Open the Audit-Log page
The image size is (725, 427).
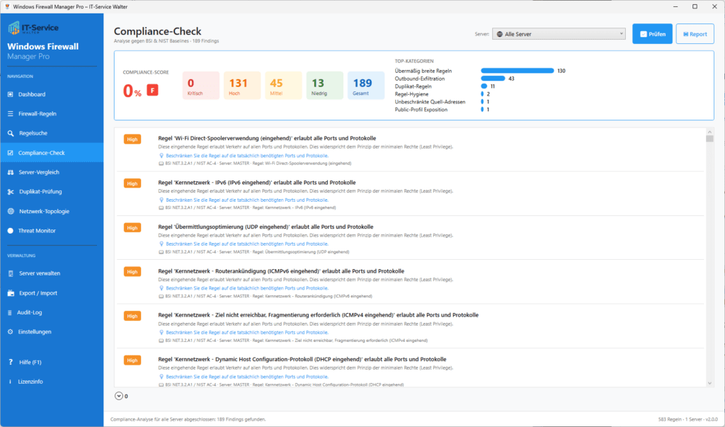[52, 313]
